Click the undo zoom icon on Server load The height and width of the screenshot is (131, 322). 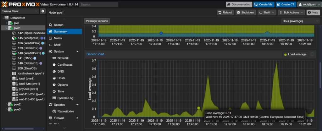coord(312,54)
